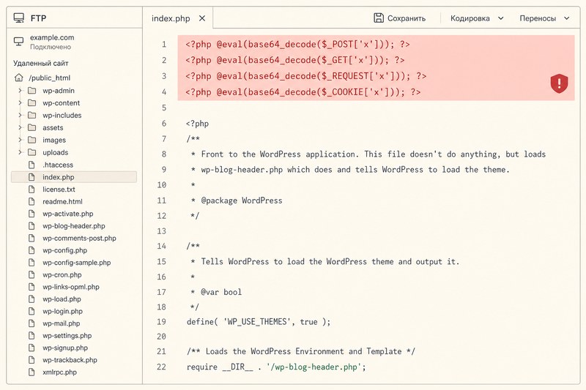Click the @package WordPress comment line
Screen dimensions: 586x390
click(237, 200)
